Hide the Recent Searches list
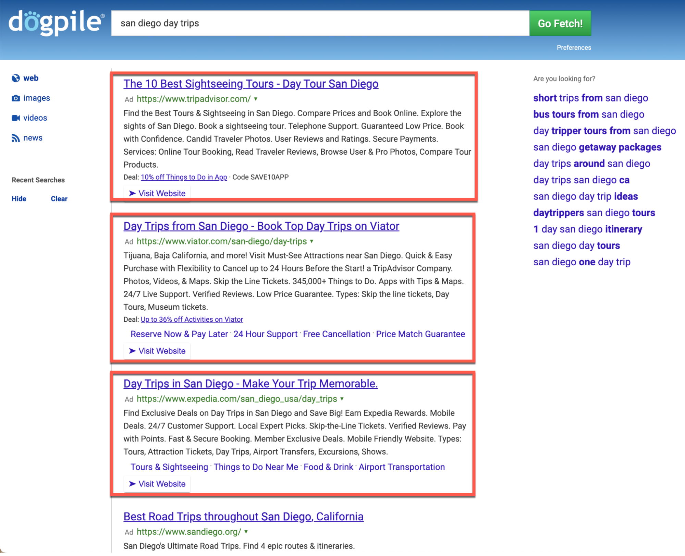The image size is (685, 556). pyautogui.click(x=19, y=198)
